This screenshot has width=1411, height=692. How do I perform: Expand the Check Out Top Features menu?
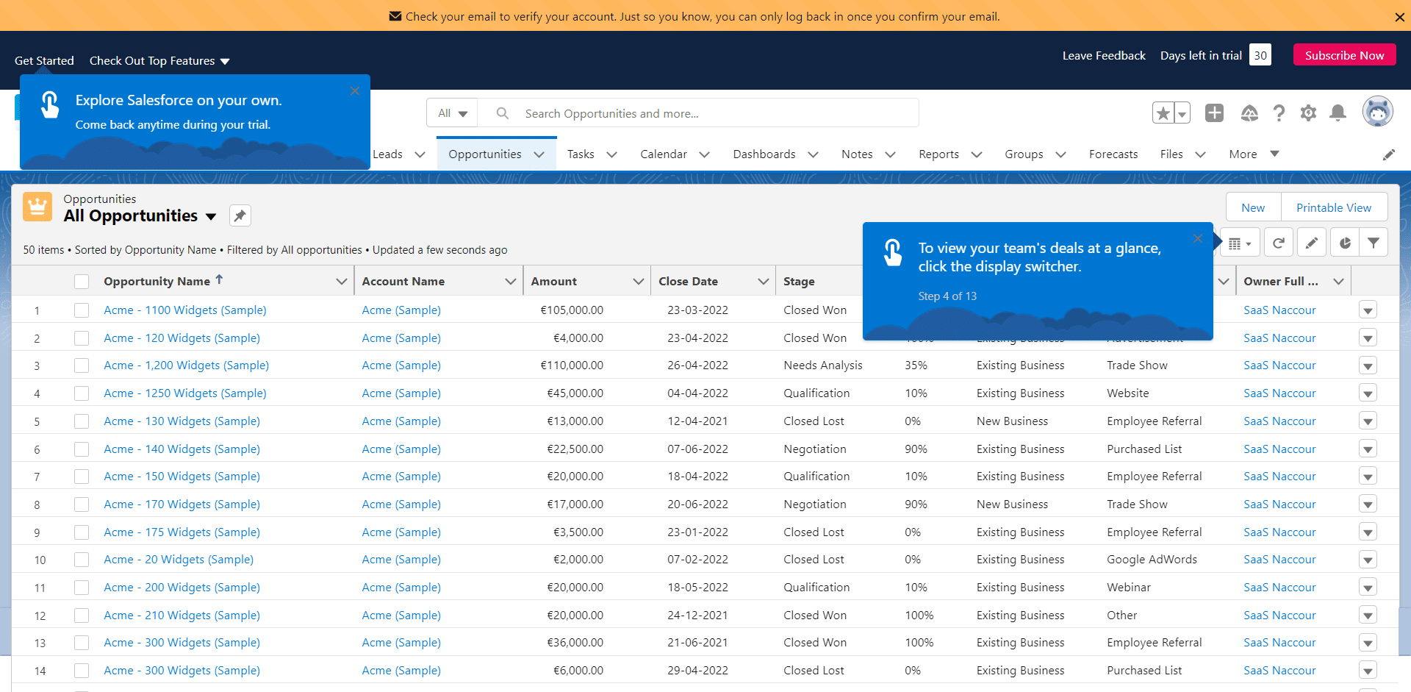[x=159, y=61]
